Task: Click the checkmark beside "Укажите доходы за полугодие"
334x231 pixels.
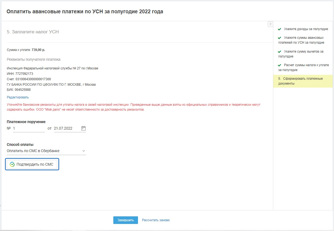Action: pos(280,29)
